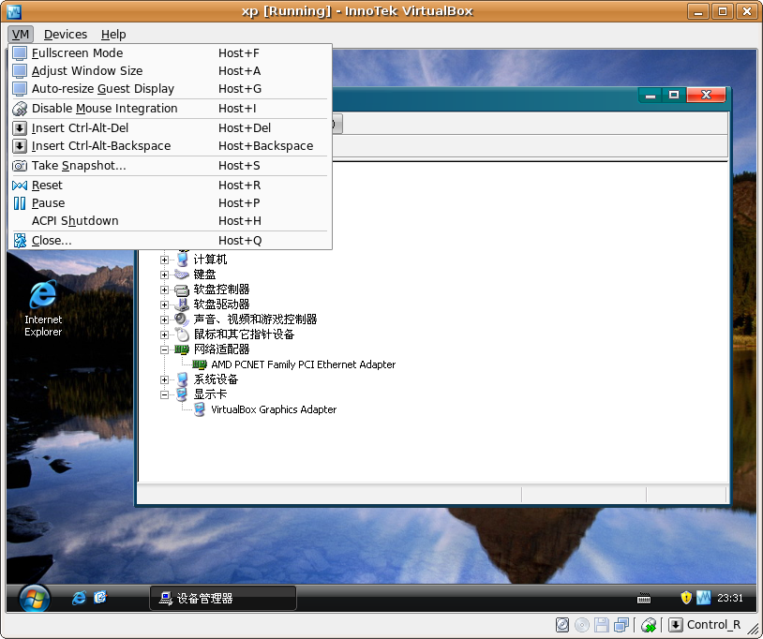Choose Close... in the VM menu
The height and width of the screenshot is (639, 763).
(170, 241)
